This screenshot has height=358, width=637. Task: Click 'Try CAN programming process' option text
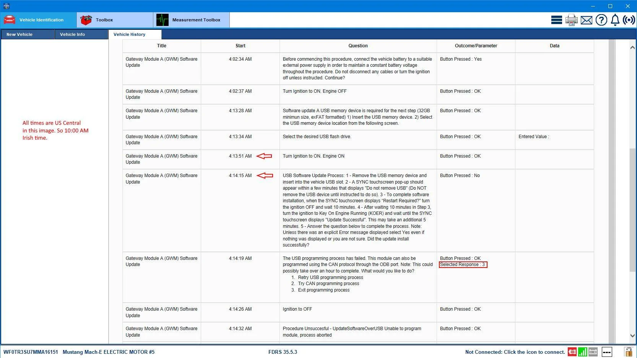(x=329, y=284)
